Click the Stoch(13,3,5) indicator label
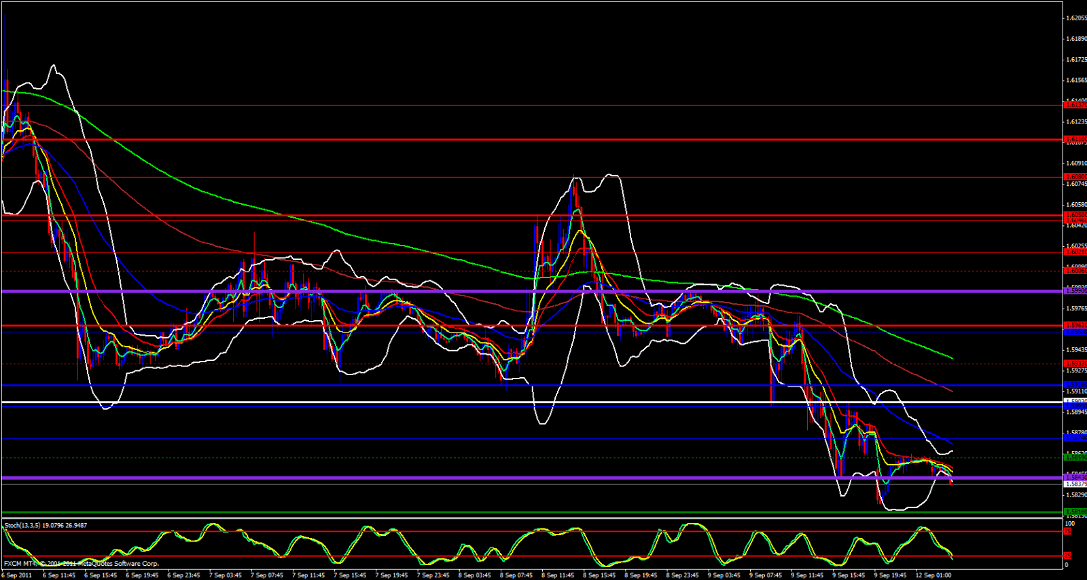The width and height of the screenshot is (1087, 580). coord(46,525)
